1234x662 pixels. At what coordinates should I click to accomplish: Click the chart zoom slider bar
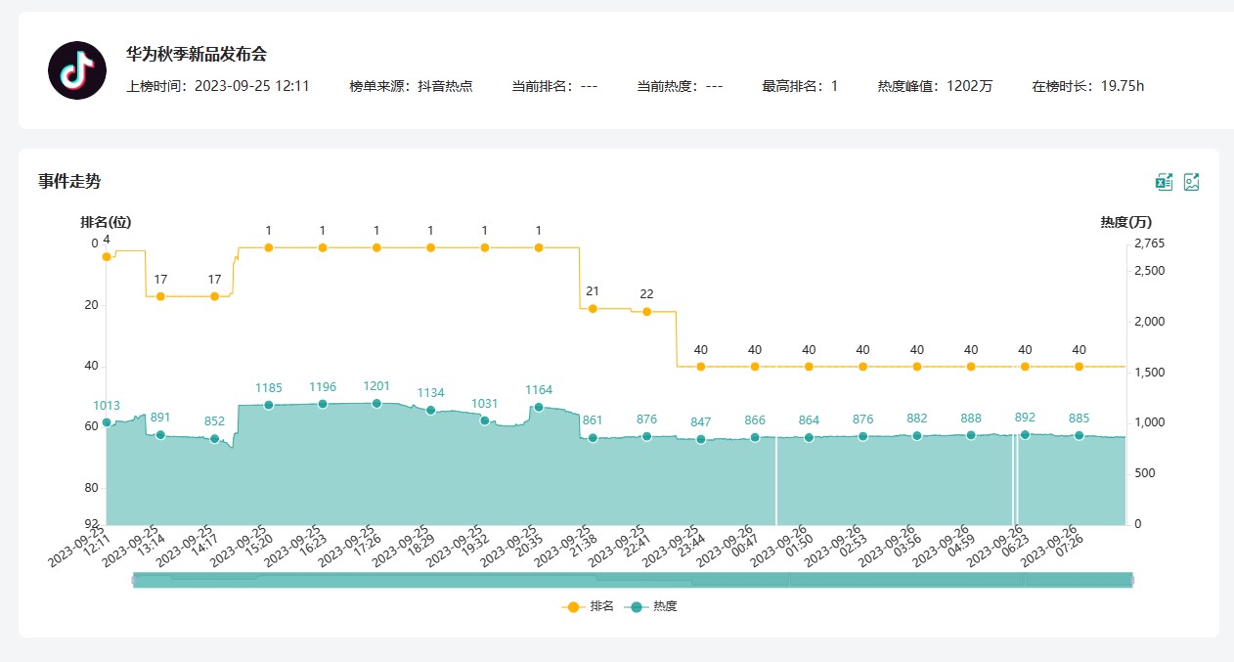point(632,580)
